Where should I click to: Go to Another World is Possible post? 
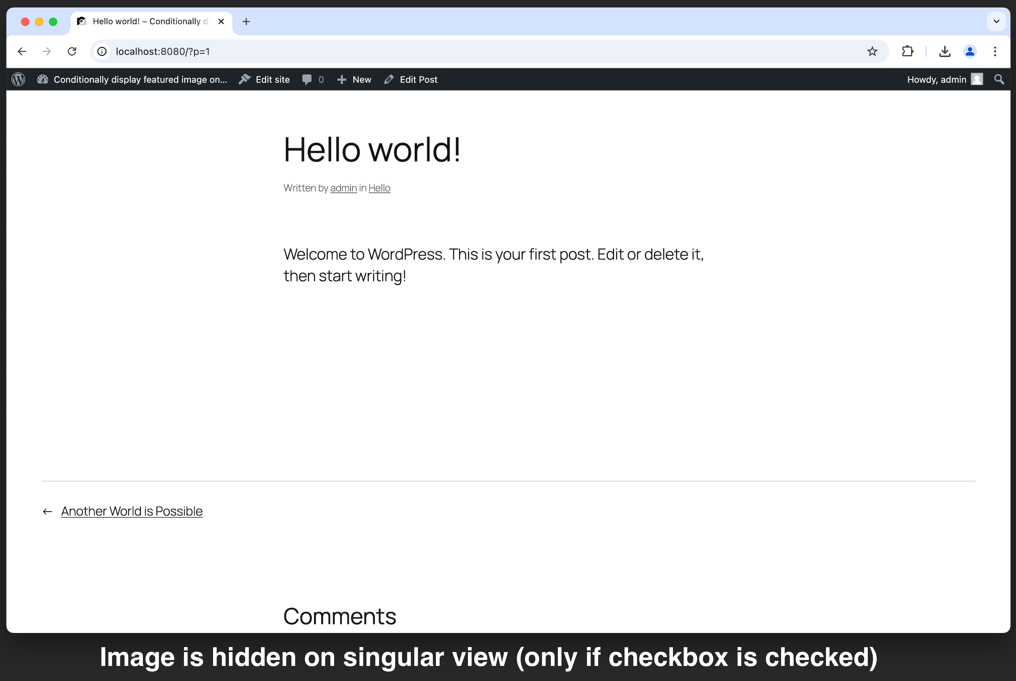click(x=132, y=511)
